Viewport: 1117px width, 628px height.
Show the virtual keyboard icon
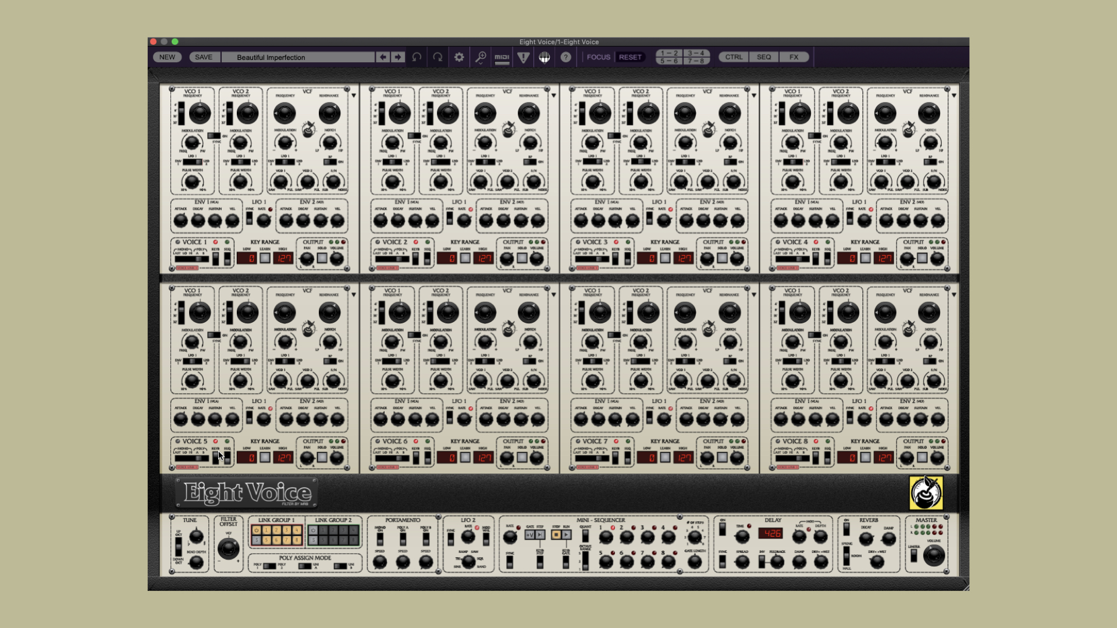point(544,57)
